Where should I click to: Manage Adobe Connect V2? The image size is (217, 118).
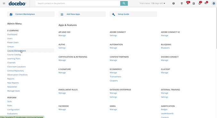coord(164,36)
